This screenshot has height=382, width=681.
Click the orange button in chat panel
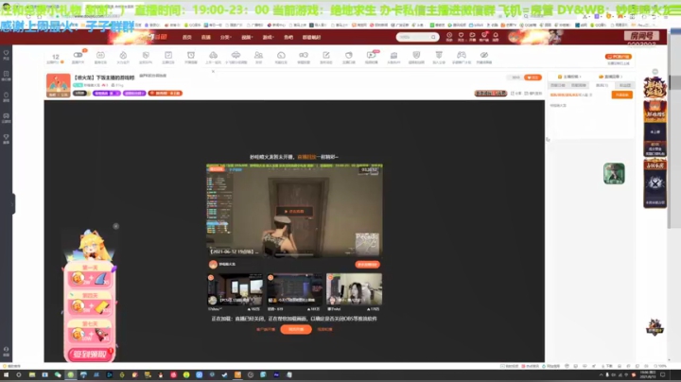(x=622, y=95)
